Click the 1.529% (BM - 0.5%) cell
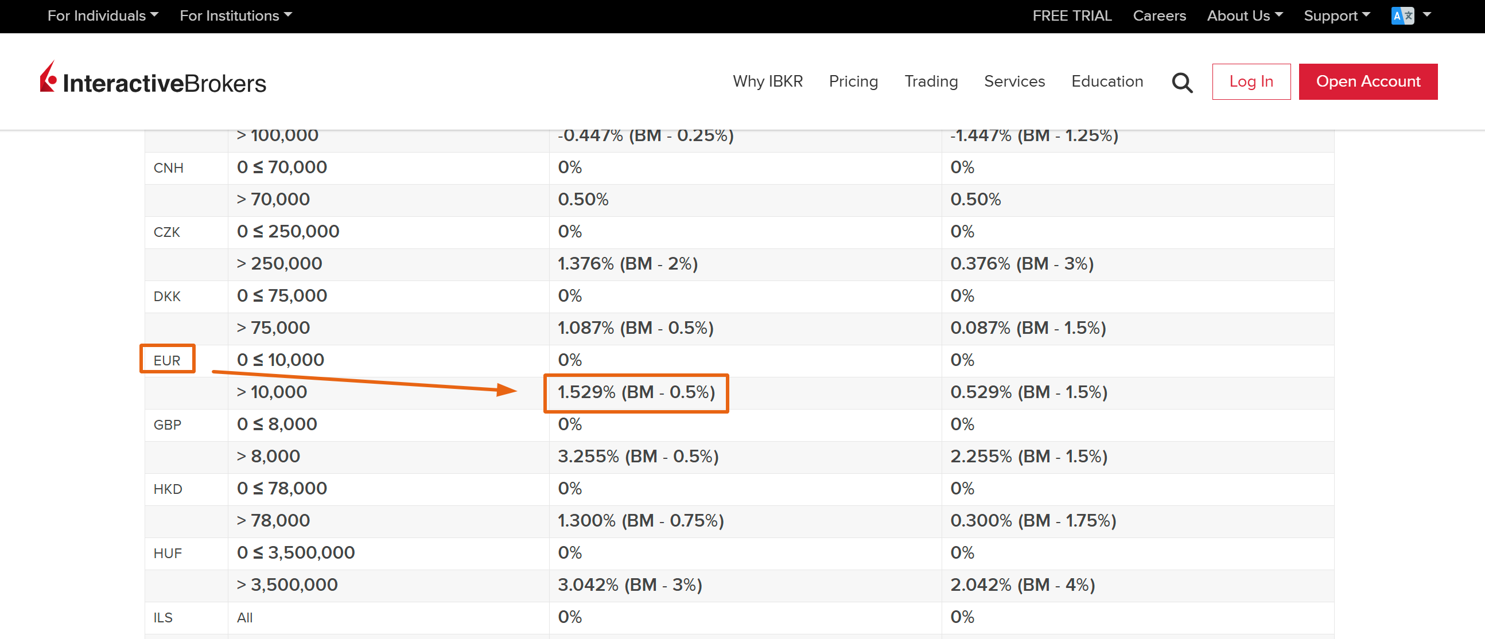The width and height of the screenshot is (1485, 639). [x=636, y=392]
